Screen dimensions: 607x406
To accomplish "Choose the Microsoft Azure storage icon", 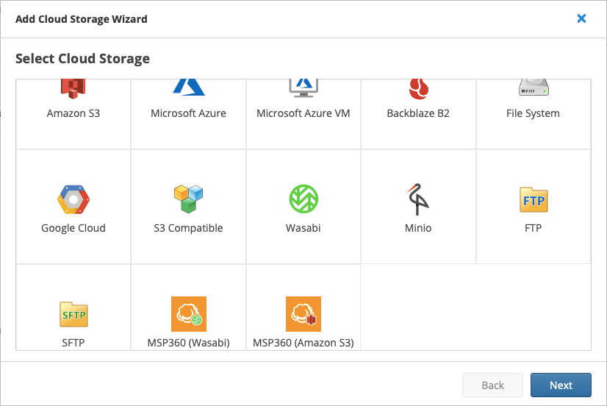I will point(188,86).
